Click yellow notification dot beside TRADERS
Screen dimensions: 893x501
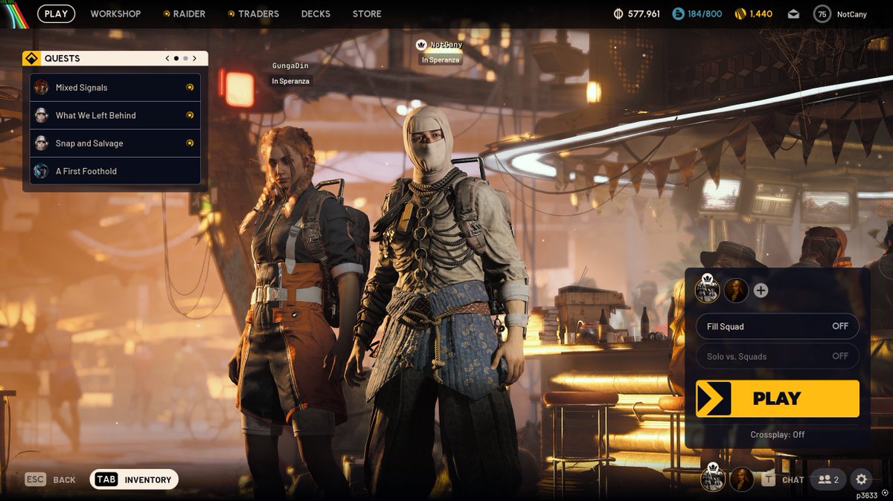coord(231,13)
